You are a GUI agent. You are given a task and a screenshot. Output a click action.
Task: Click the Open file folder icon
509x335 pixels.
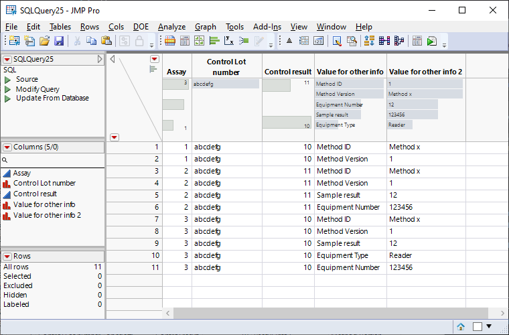pyautogui.click(x=44, y=41)
